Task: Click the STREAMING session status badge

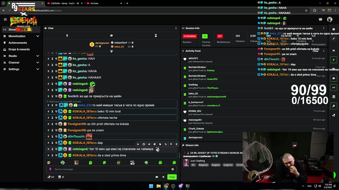Action: point(190,36)
